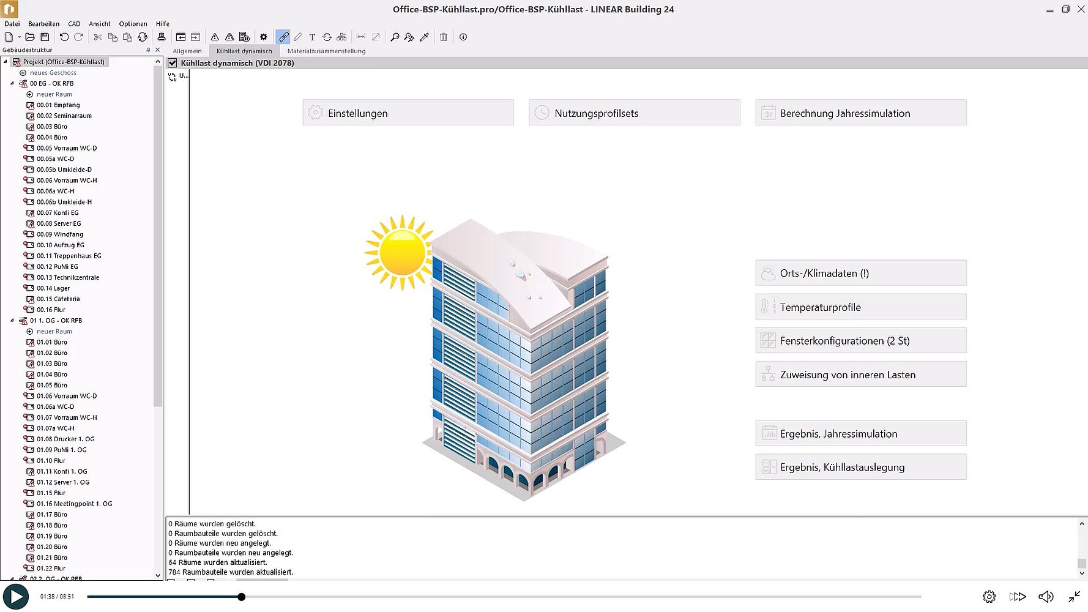Switch to the Materialzusammenstellung tab
1088x612 pixels.
point(326,51)
